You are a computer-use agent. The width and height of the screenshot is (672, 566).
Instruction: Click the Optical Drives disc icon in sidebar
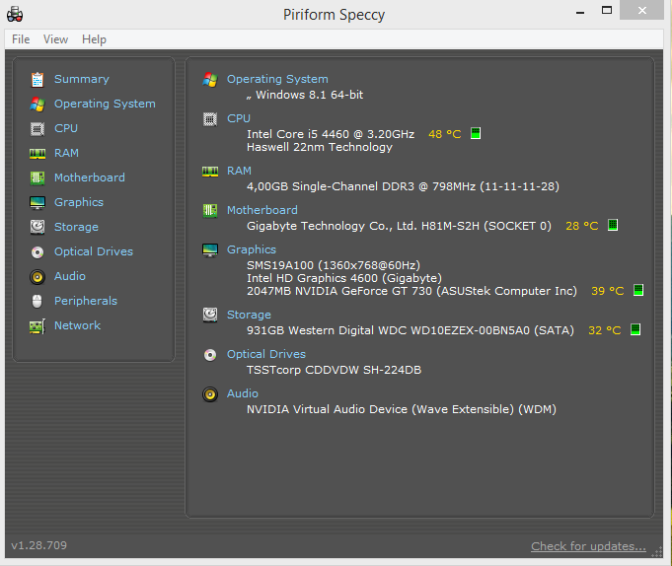coord(37,252)
